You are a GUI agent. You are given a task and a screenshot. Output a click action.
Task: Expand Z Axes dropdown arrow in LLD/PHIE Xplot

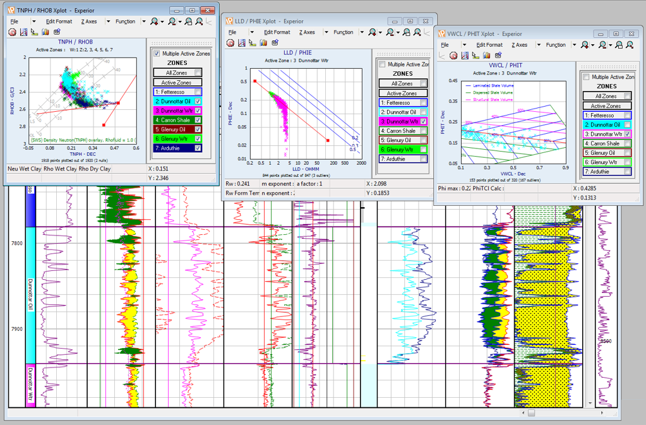[x=326, y=32]
